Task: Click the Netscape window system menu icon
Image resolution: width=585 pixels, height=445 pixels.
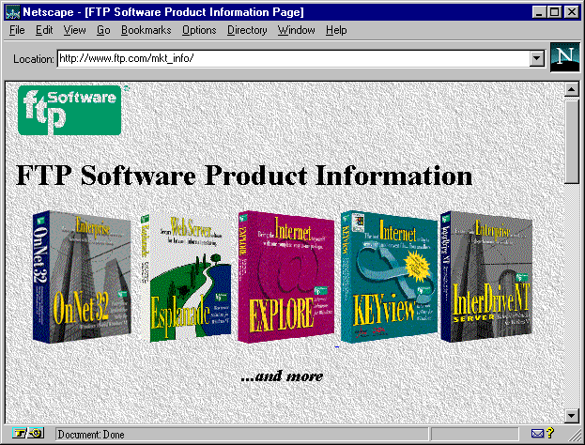Action: pyautogui.click(x=13, y=12)
